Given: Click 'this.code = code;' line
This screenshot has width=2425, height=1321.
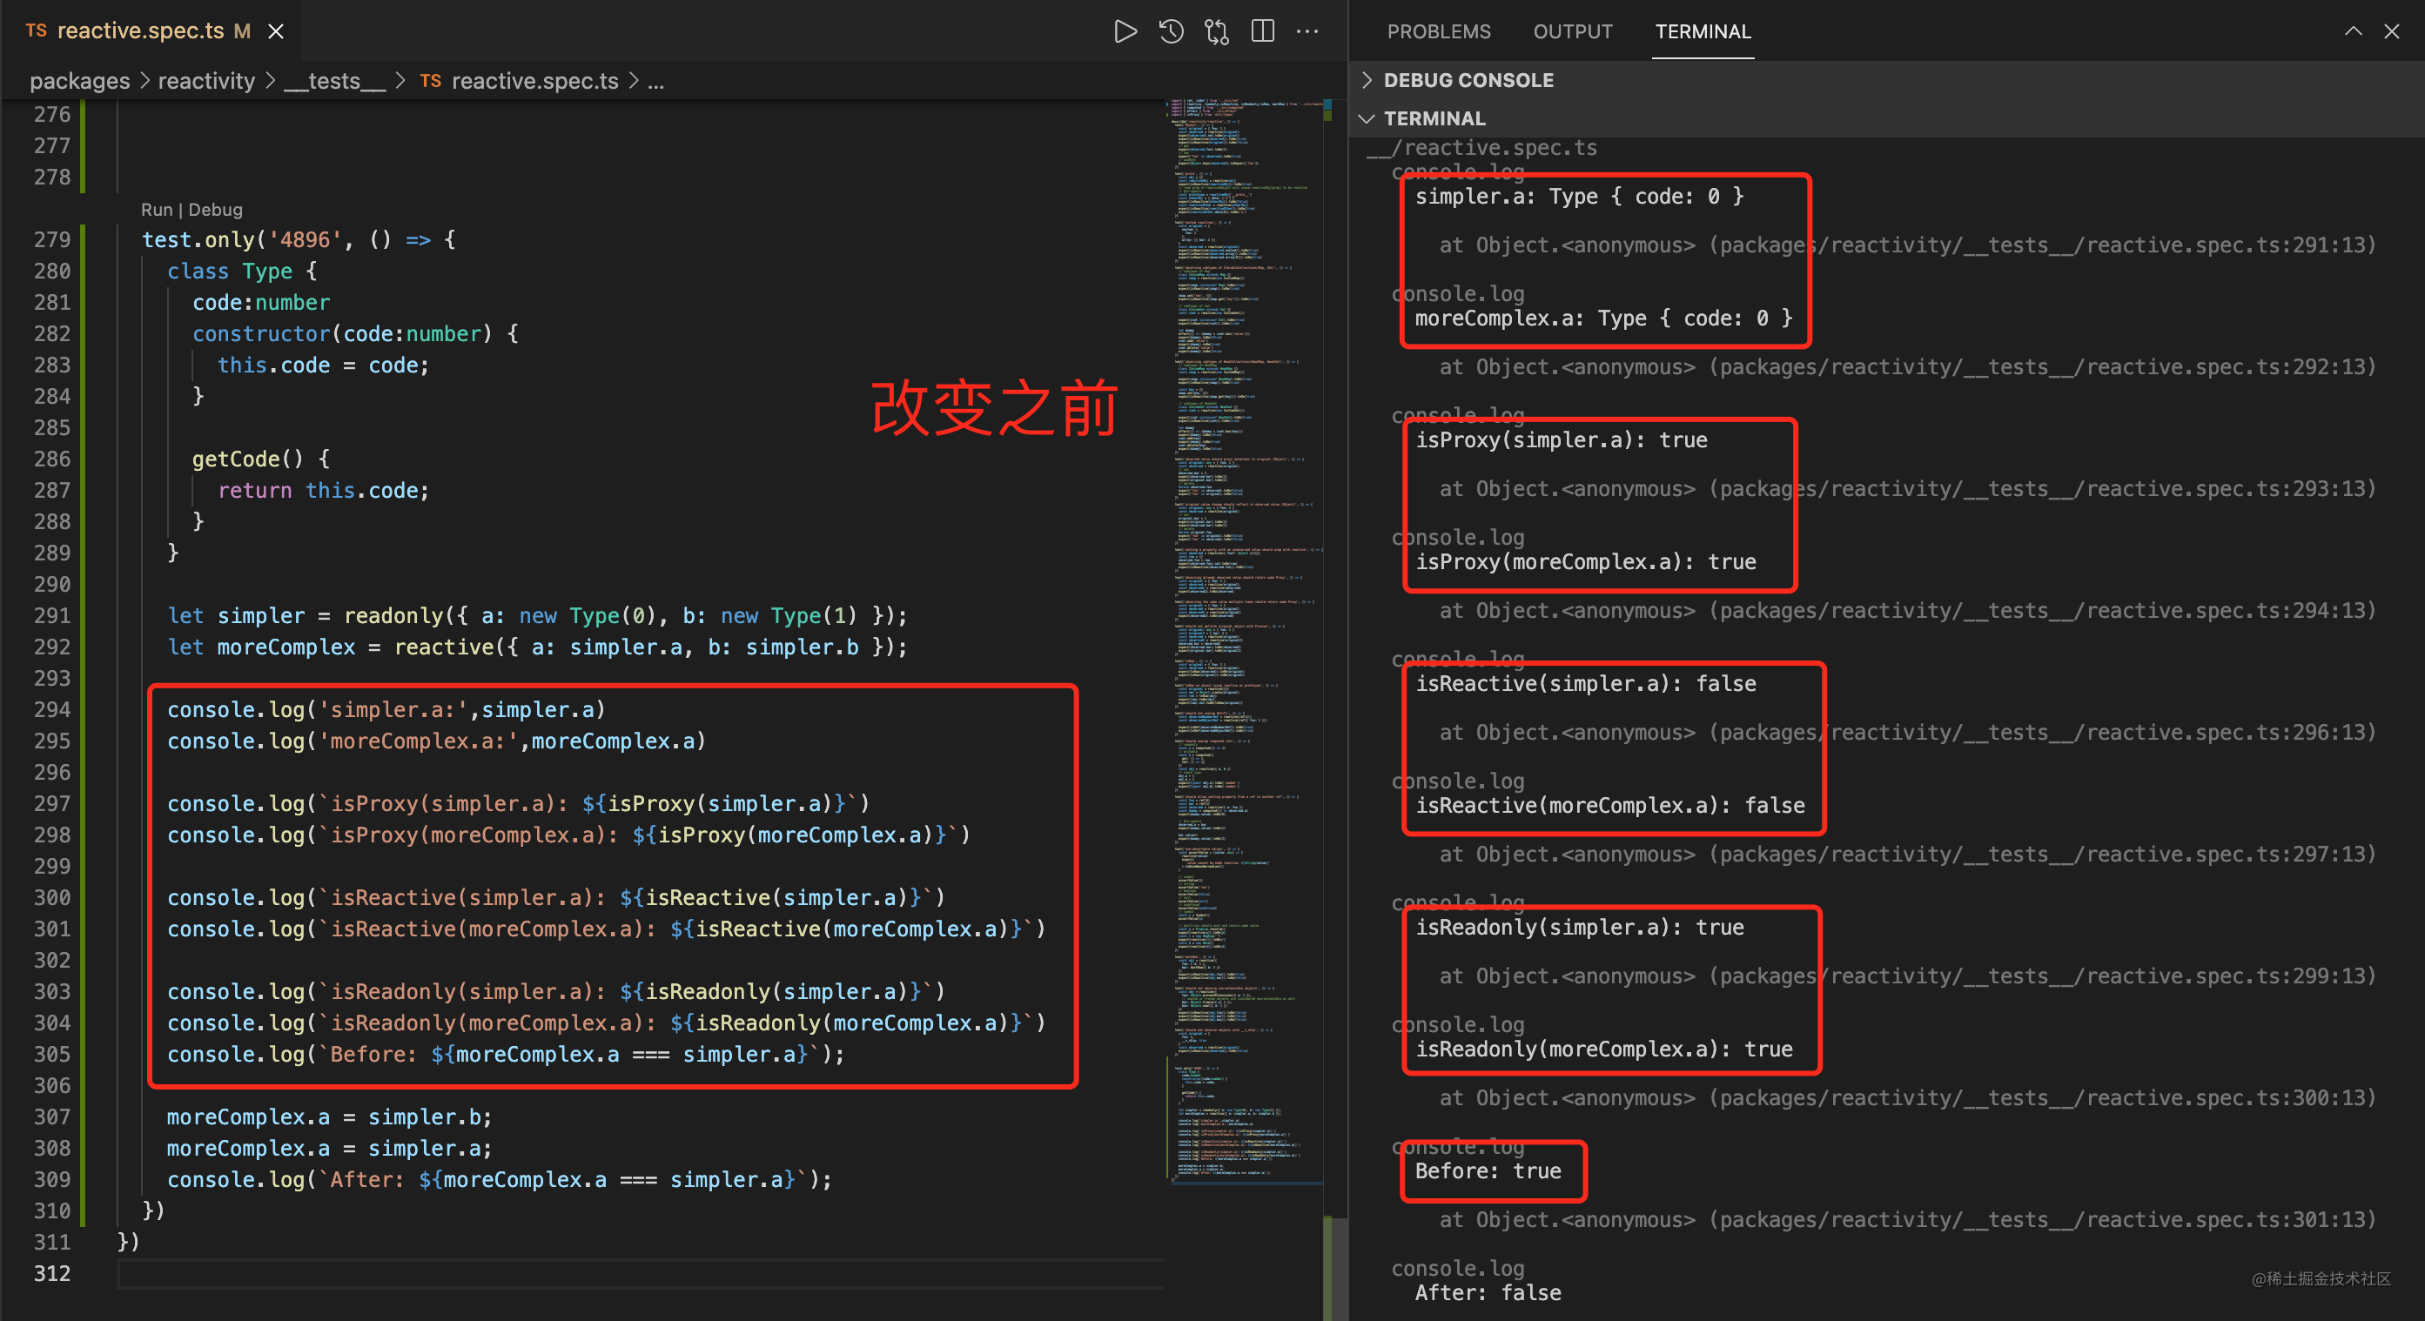Looking at the screenshot, I should (323, 365).
